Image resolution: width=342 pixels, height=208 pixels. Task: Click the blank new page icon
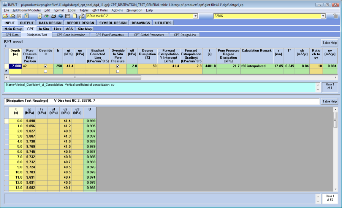coord(75,16)
